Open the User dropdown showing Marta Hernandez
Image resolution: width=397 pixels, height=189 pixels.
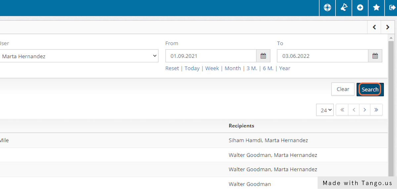tap(79, 56)
